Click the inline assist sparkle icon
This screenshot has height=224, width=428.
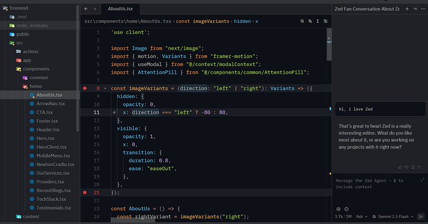[310, 21]
